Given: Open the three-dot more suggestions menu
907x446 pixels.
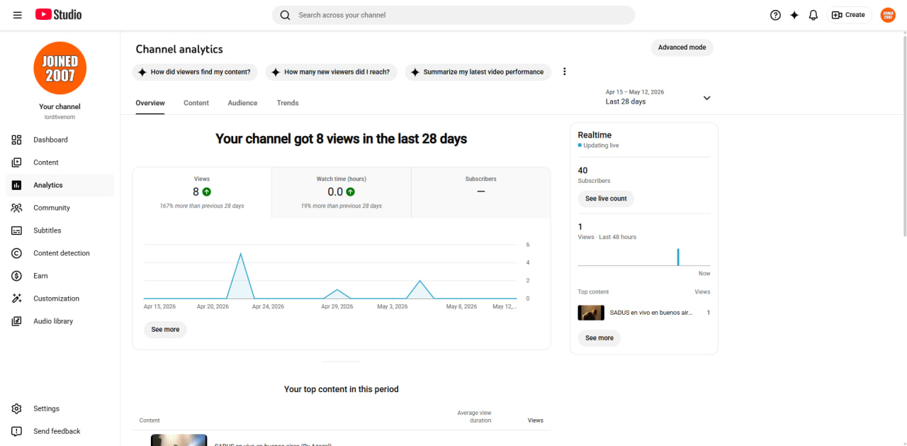Looking at the screenshot, I should pos(565,72).
